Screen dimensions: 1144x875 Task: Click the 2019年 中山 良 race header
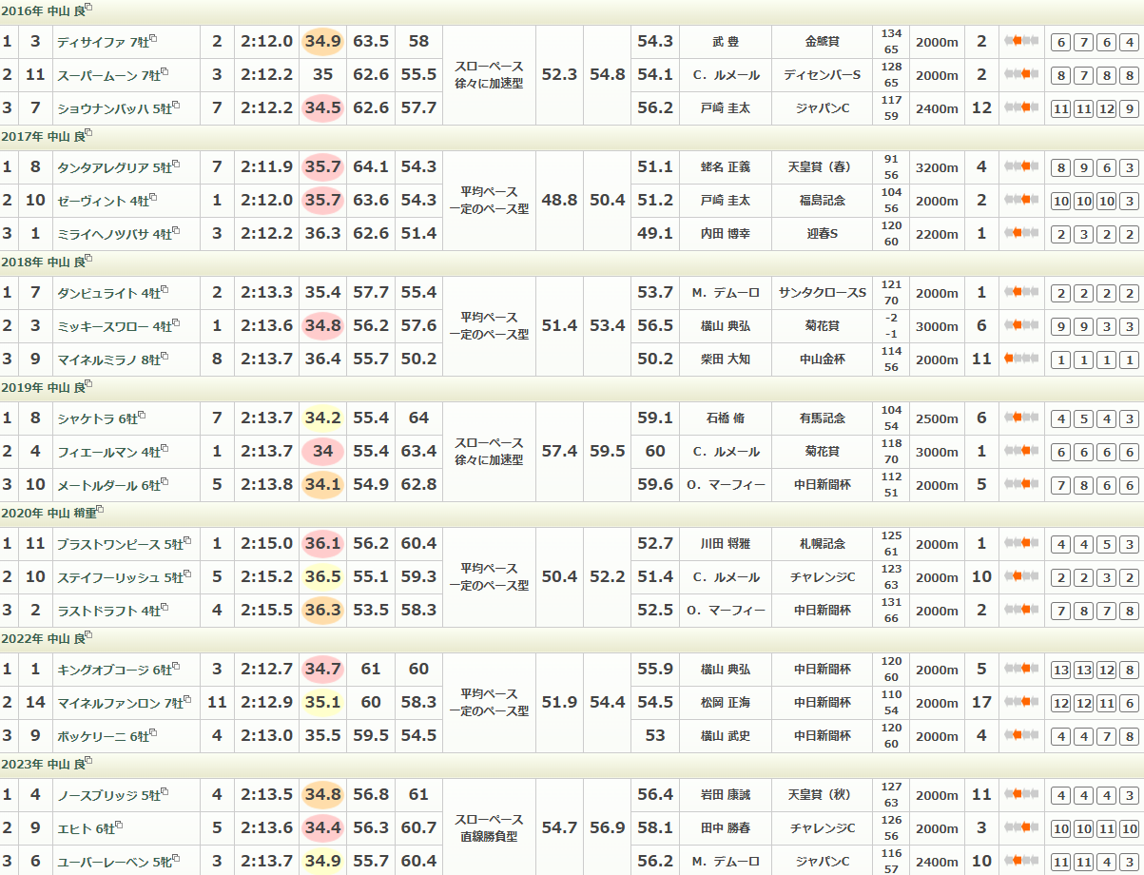[x=42, y=387]
